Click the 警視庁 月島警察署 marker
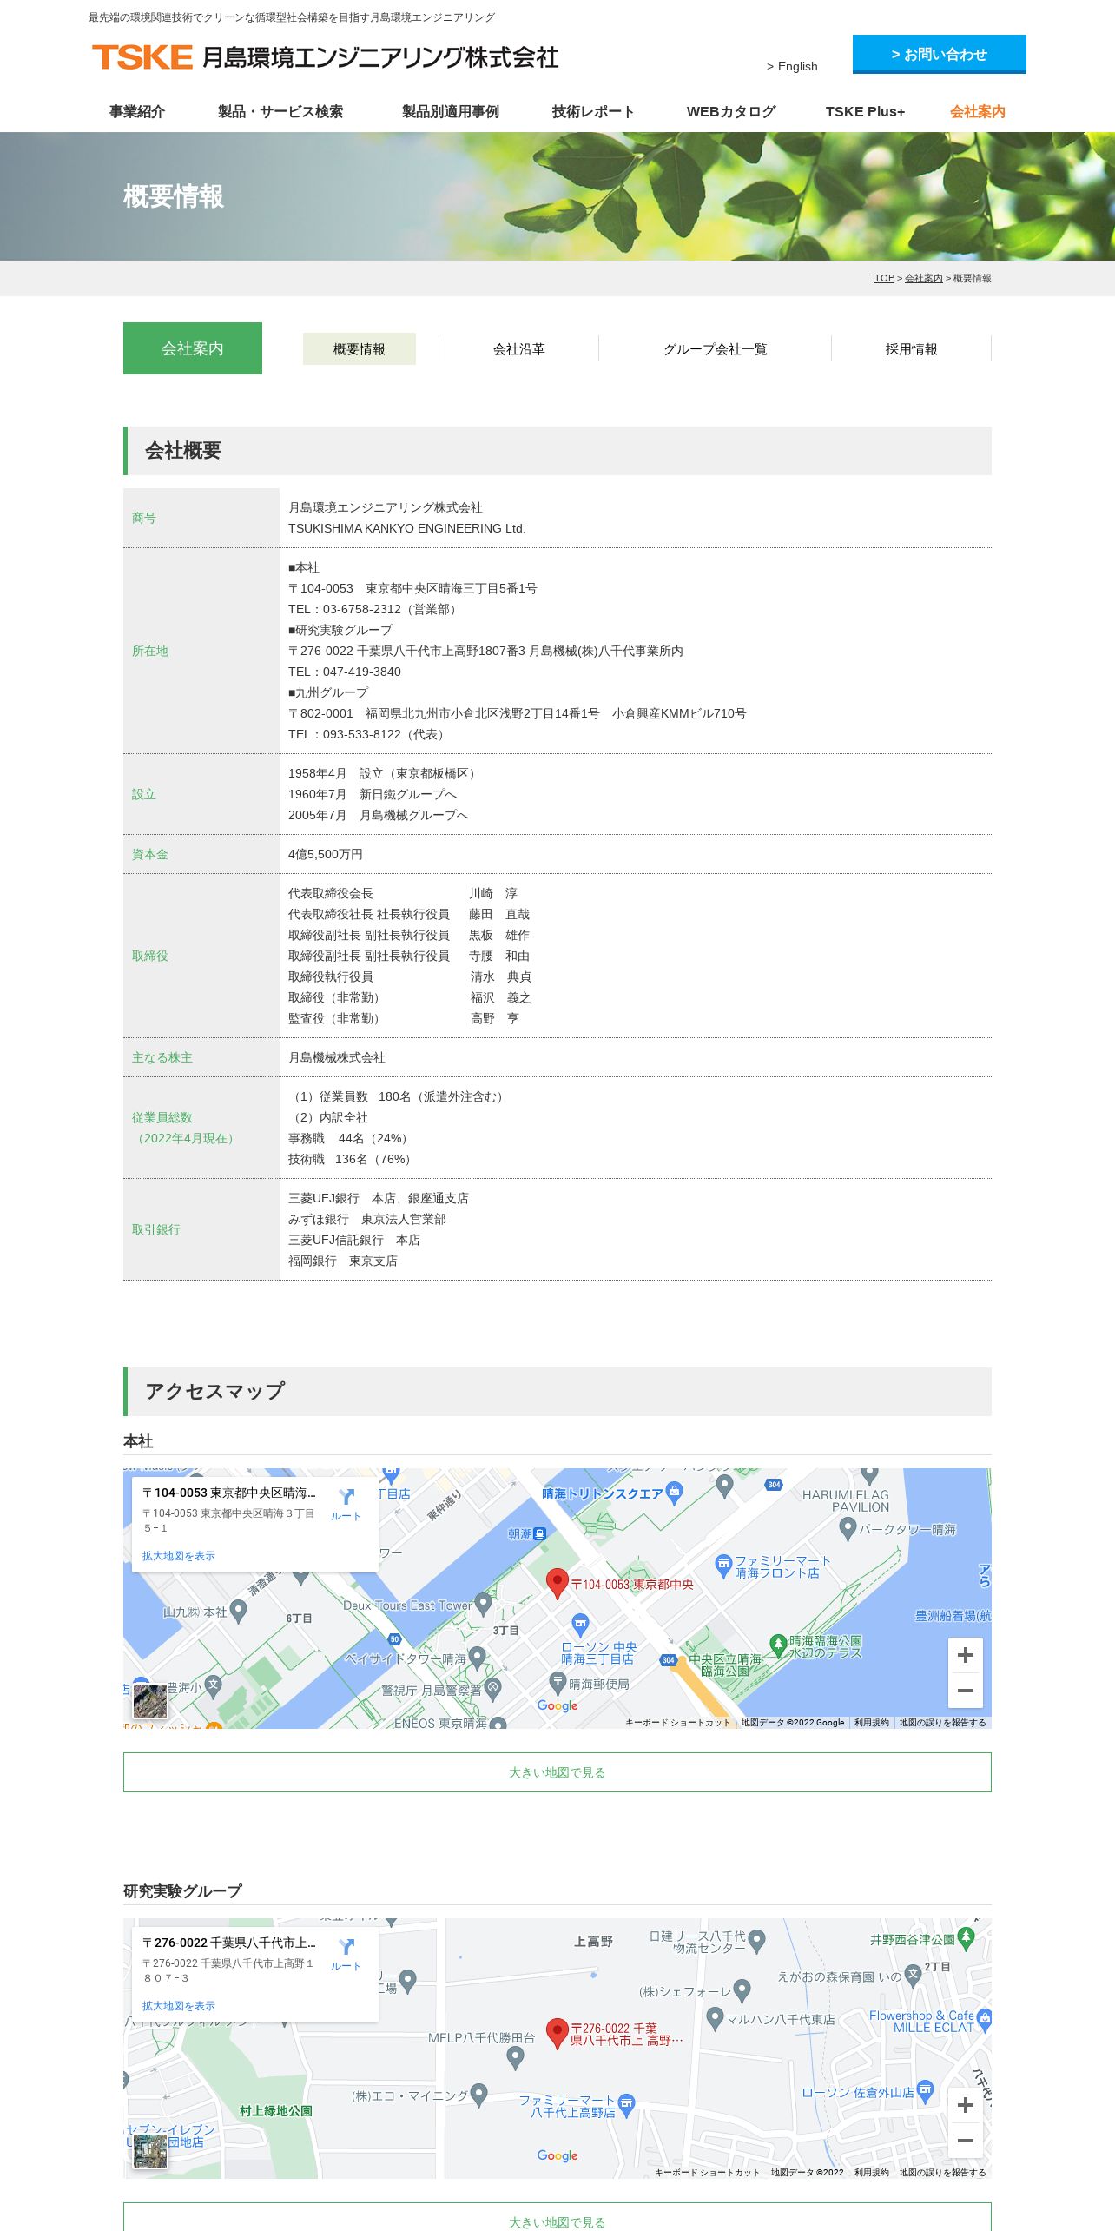Image resolution: width=1115 pixels, height=2231 pixels. pyautogui.click(x=492, y=1690)
